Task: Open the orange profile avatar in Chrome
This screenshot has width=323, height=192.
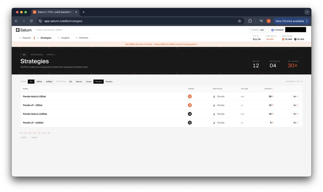Action: (x=269, y=21)
